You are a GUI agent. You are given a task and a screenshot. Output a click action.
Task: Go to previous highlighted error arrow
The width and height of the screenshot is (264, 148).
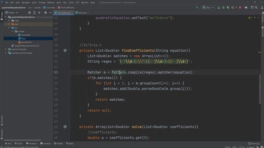pyautogui.click(x=255, y=18)
